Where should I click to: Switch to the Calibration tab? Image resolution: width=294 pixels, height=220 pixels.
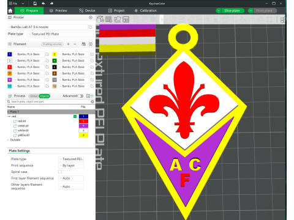point(146,10)
